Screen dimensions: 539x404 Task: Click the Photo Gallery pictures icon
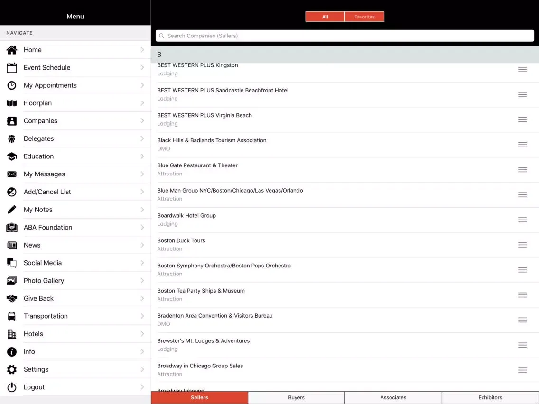[12, 281]
